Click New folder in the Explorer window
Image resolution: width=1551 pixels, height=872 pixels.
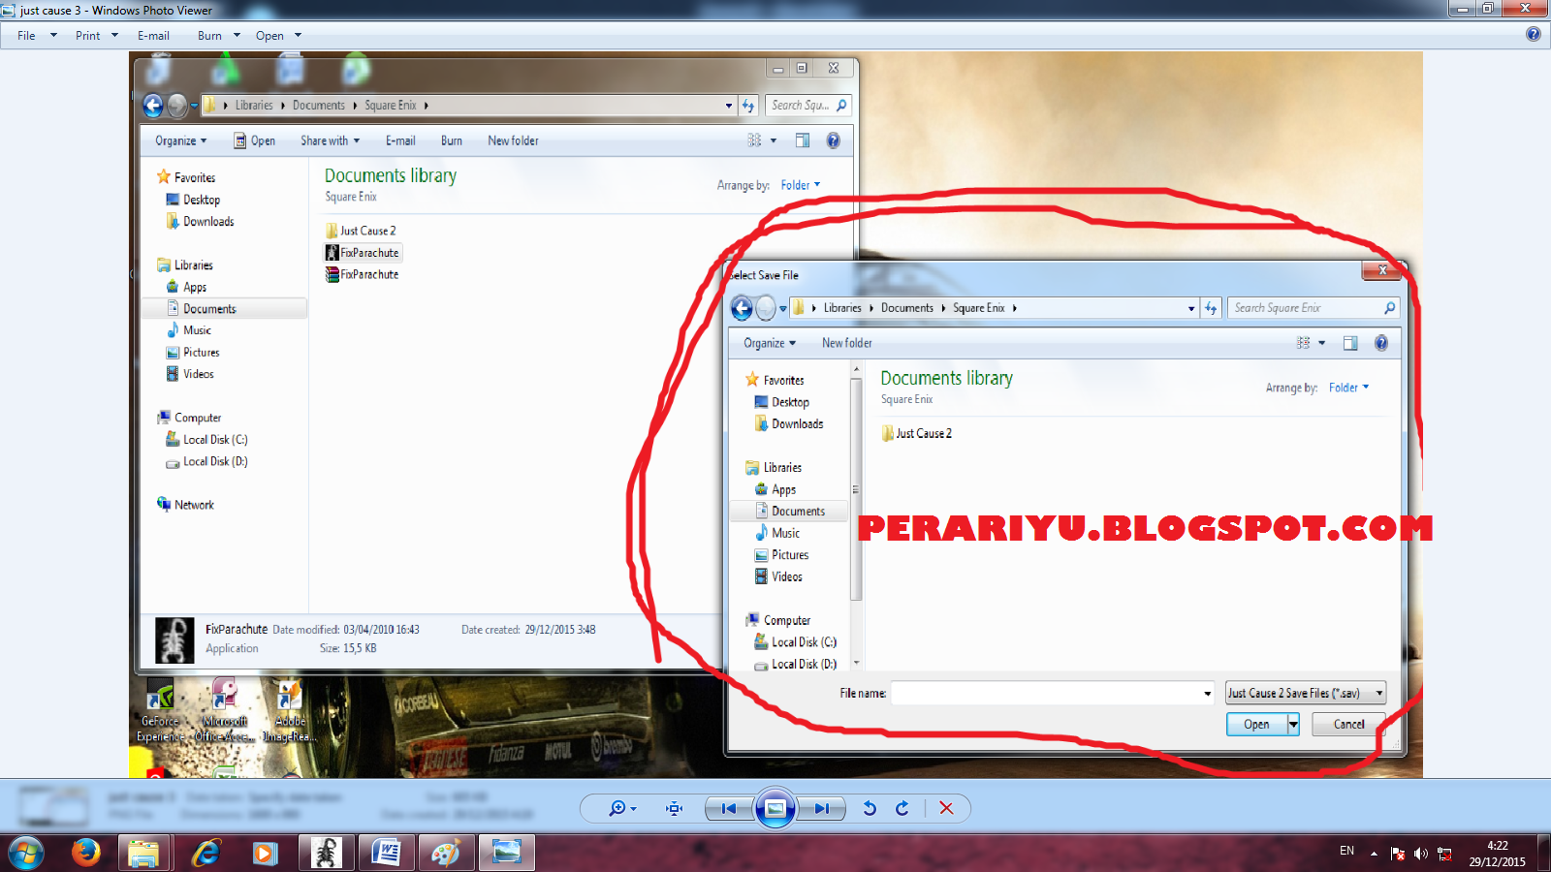513,140
